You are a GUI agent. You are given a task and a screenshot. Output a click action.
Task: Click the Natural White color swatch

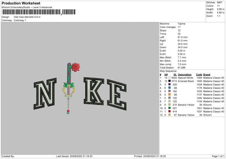pyautogui.click(x=169, y=78)
